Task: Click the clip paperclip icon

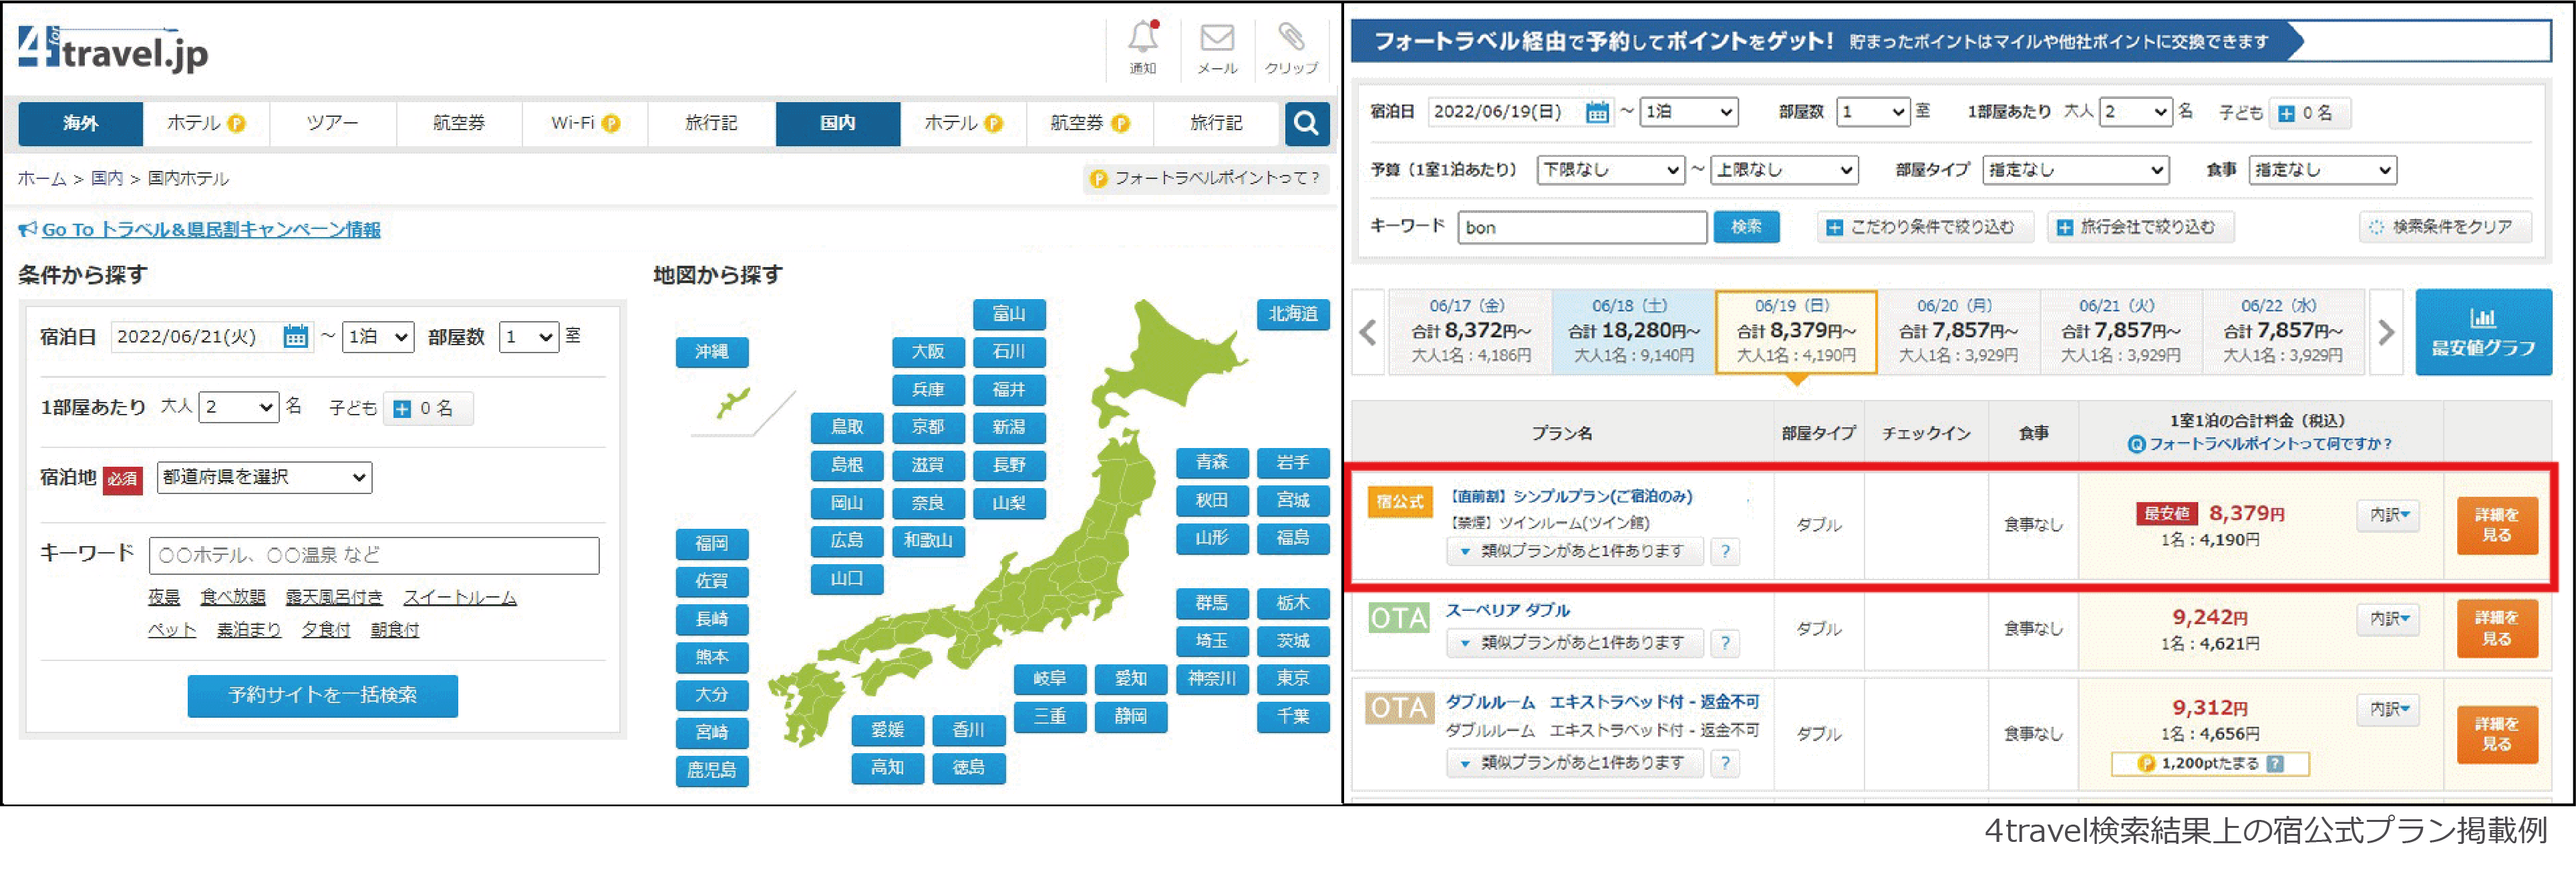Action: (x=1291, y=39)
